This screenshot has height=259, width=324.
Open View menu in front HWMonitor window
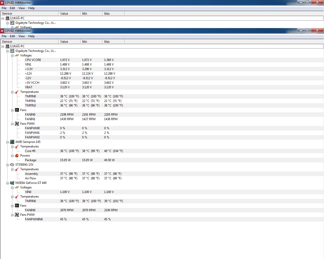(22, 36)
